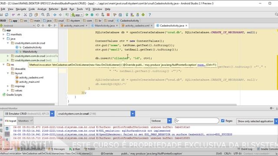This screenshot has height=156, width=278.
Task: Click the CadastroActivity breadcrumb
Action: pyautogui.click(x=129, y=21)
